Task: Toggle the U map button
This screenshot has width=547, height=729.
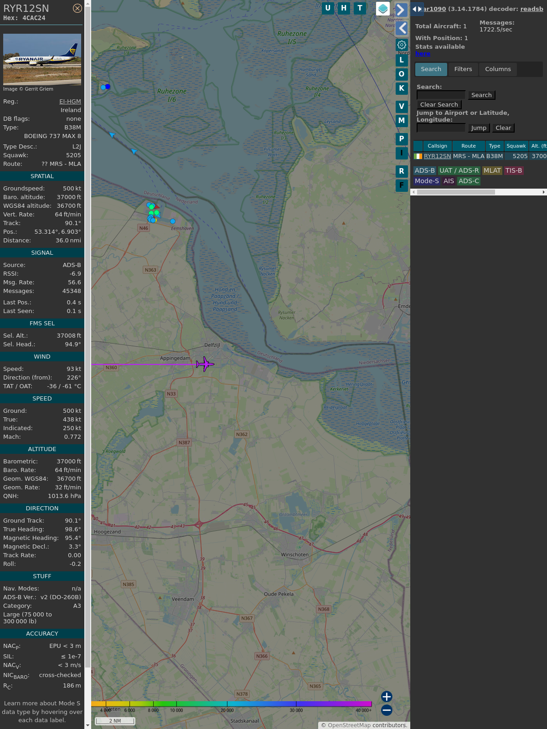Action: (x=328, y=8)
